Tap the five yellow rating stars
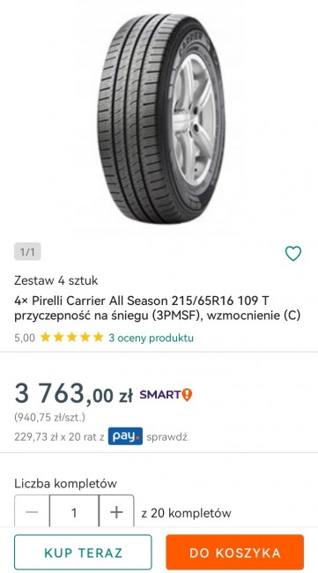Image resolution: width=318 pixels, height=573 pixels. [x=72, y=338]
